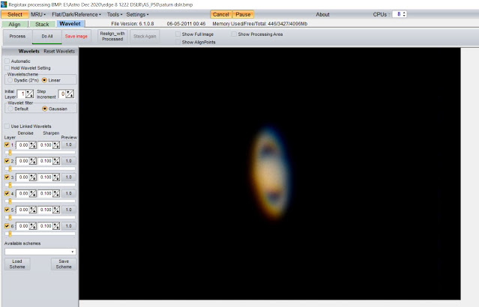This screenshot has height=307, width=479.
Task: Click the Save image button
Action: [x=76, y=36]
